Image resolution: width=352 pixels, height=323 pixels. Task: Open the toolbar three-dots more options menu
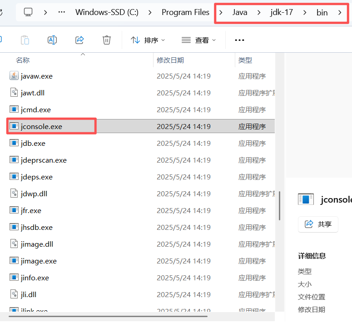pos(239,40)
